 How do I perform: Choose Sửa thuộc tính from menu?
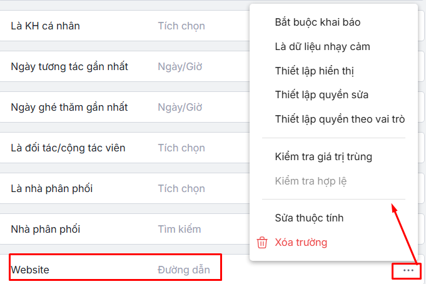pos(309,218)
